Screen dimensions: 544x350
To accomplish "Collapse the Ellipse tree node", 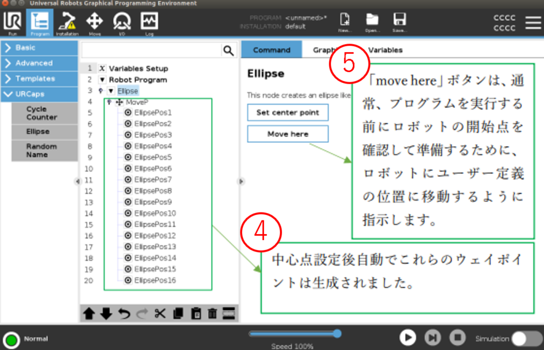I will 110,91.
